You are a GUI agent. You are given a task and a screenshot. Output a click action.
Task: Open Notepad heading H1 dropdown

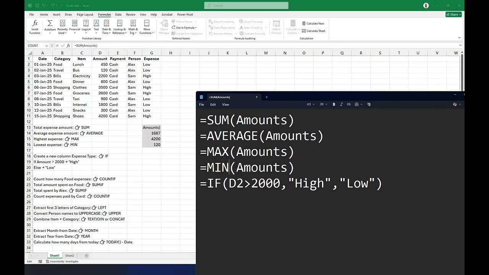coord(311,104)
